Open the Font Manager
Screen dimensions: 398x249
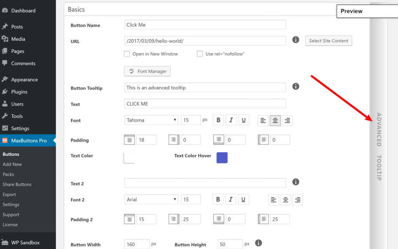click(x=147, y=71)
